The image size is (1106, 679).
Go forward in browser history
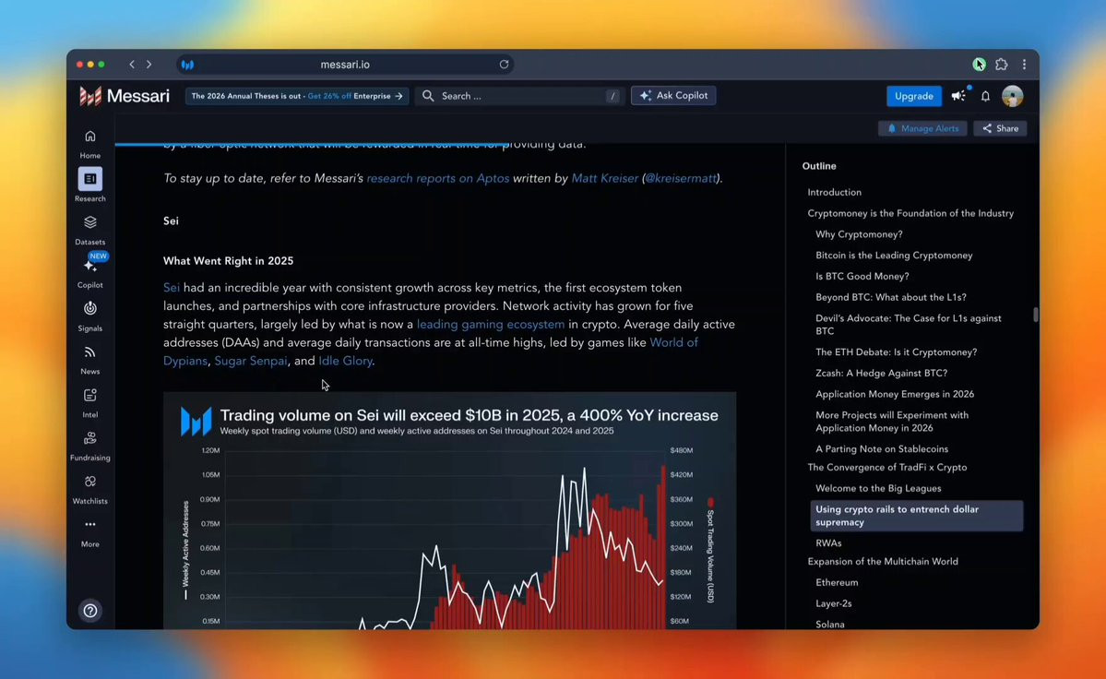tap(149, 65)
